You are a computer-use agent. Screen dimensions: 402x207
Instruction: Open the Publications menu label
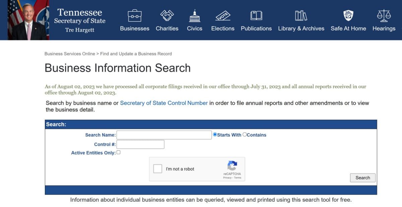click(256, 29)
